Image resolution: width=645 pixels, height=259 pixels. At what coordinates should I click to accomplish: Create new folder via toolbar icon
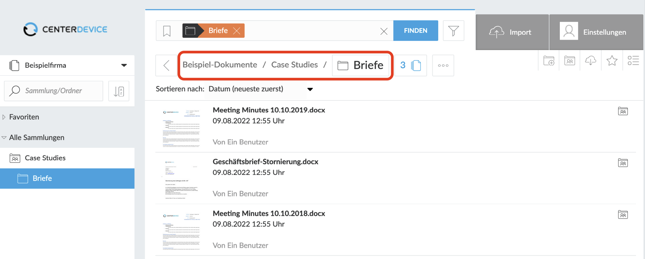click(549, 60)
